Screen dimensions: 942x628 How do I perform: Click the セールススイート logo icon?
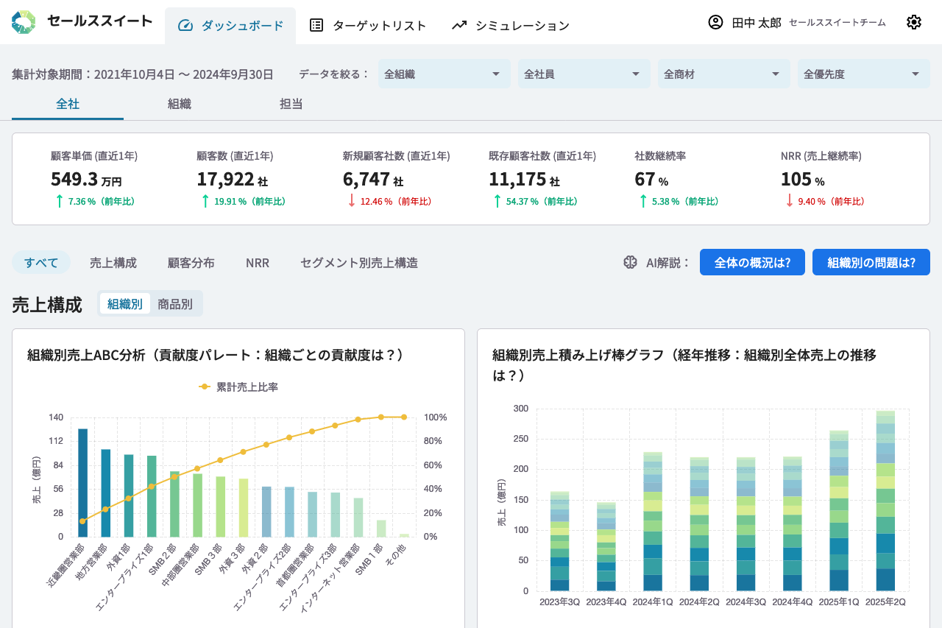(24, 22)
